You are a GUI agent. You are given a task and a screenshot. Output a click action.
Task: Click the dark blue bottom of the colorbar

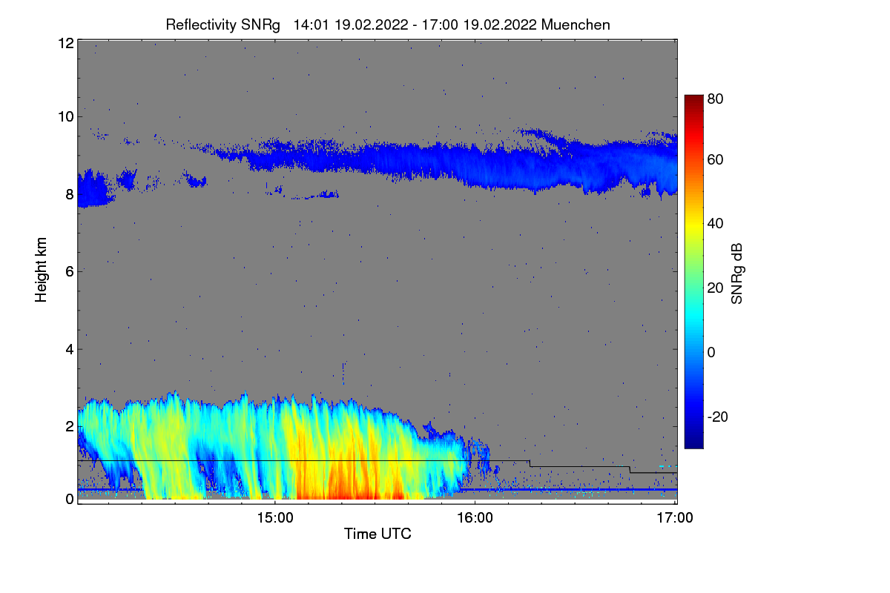pyautogui.click(x=693, y=443)
